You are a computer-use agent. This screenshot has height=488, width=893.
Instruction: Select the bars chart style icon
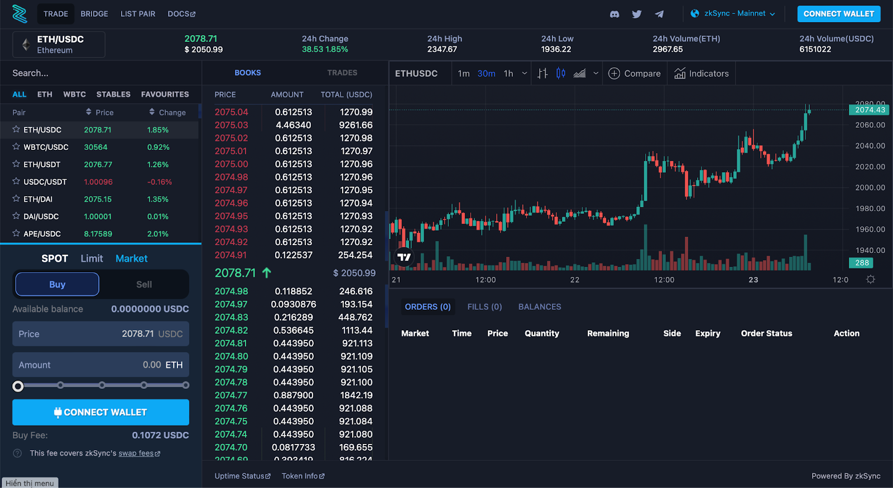coord(542,74)
